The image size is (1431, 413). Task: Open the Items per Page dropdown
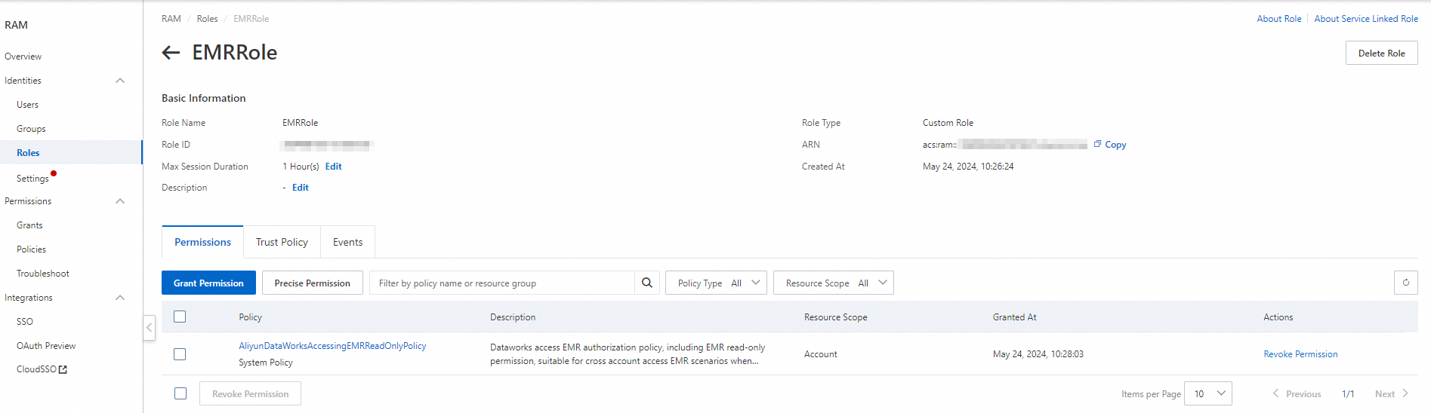1208,393
